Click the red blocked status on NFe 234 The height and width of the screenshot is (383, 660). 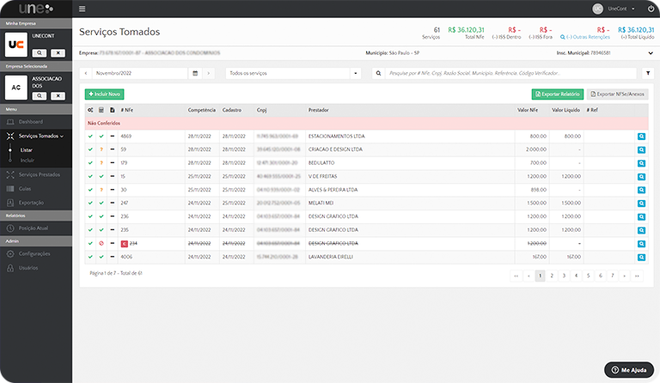101,243
